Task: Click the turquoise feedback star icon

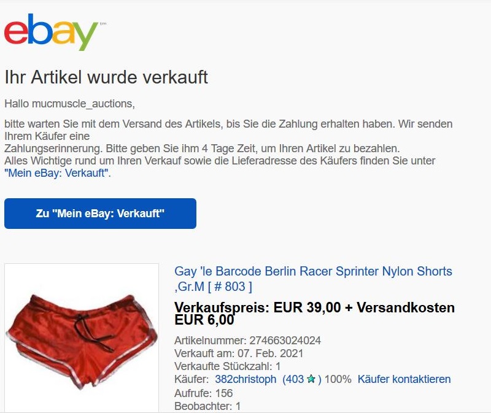Action: (x=311, y=379)
